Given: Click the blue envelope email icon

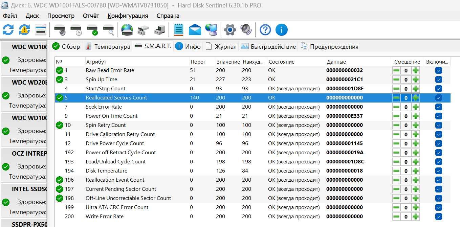Looking at the screenshot, I should tap(195, 30).
